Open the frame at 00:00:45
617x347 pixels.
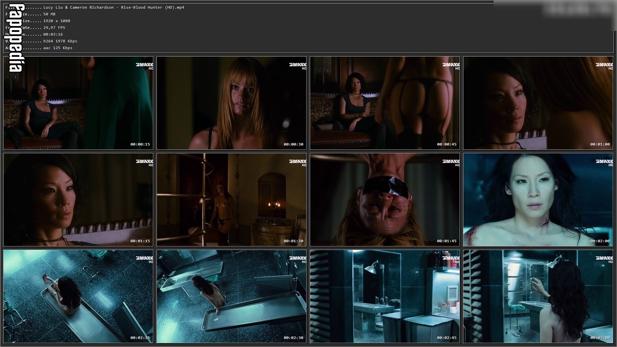coord(385,103)
